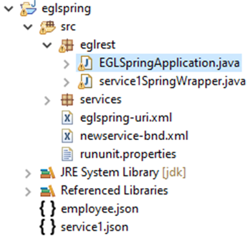Click the rununit.properties file icon
Image resolution: width=251 pixels, height=236 pixels.
point(67,154)
